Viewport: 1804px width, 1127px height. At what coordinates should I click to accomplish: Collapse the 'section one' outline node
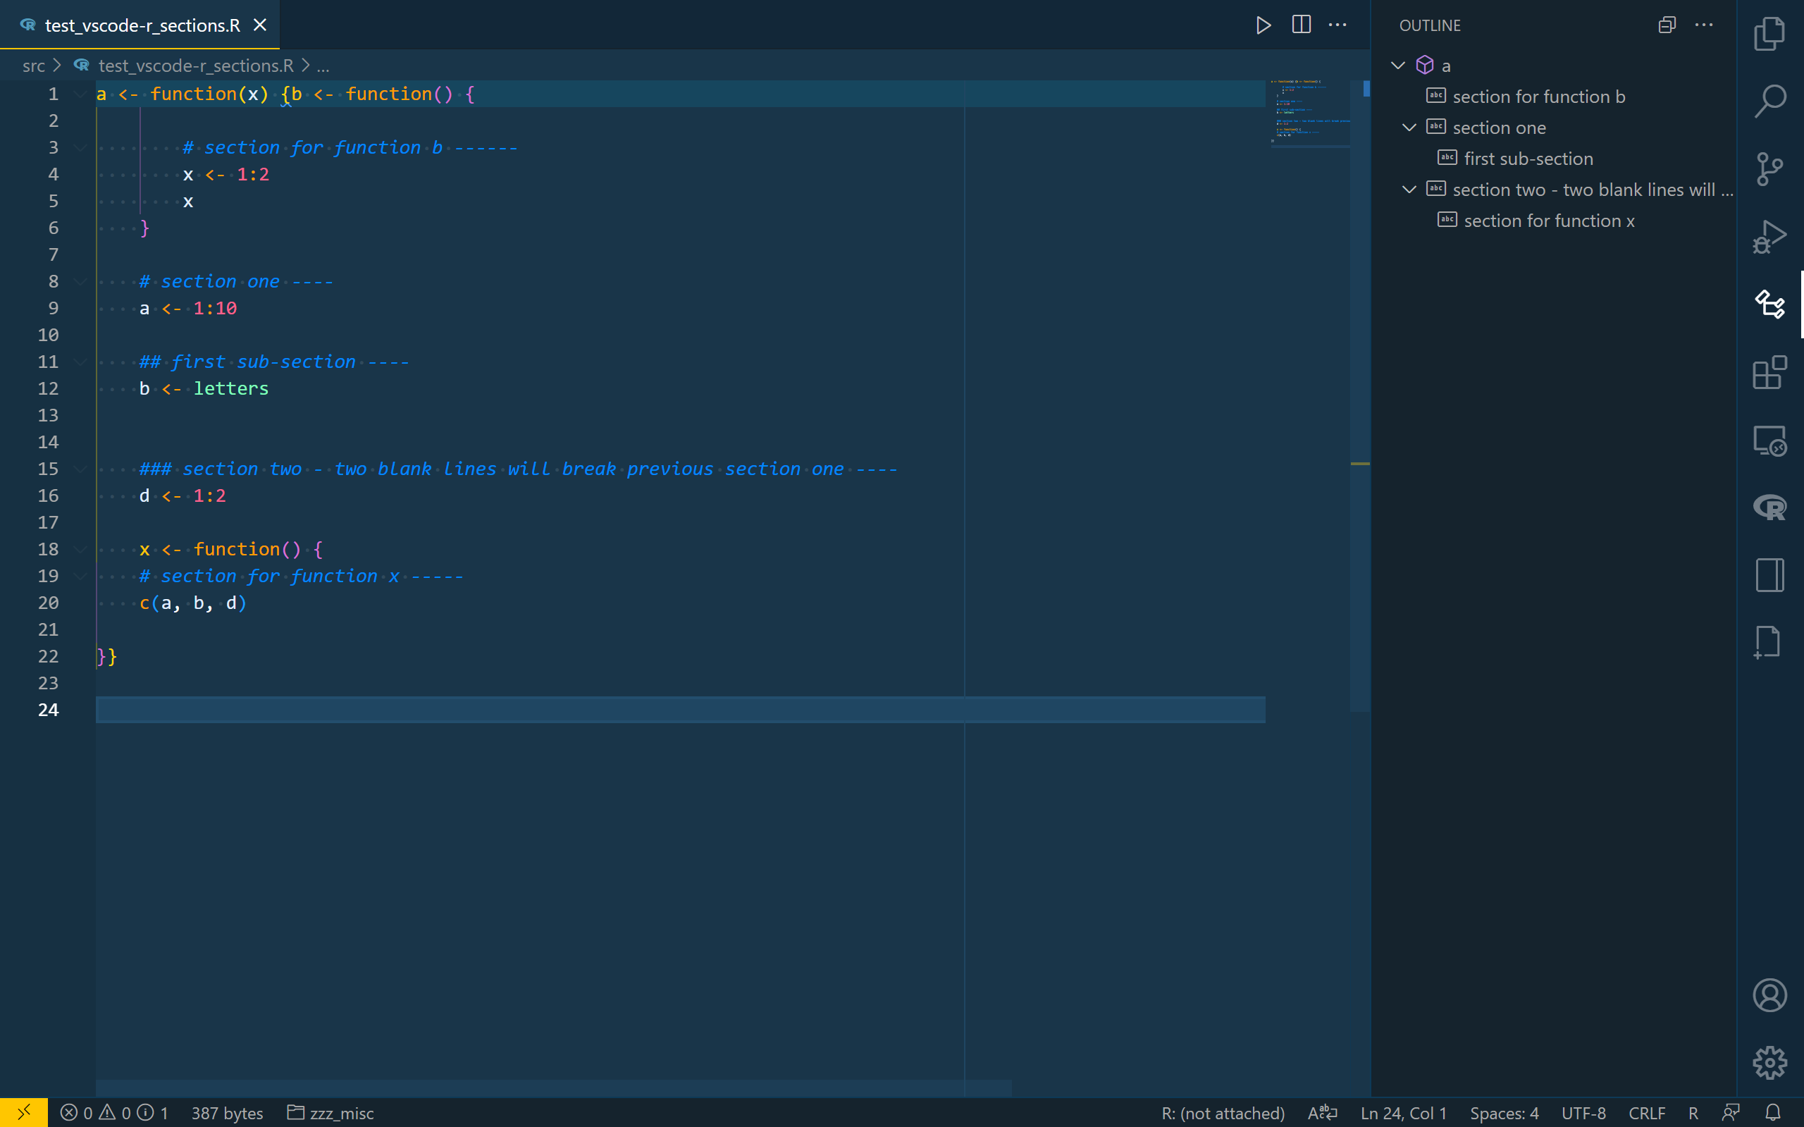point(1409,128)
